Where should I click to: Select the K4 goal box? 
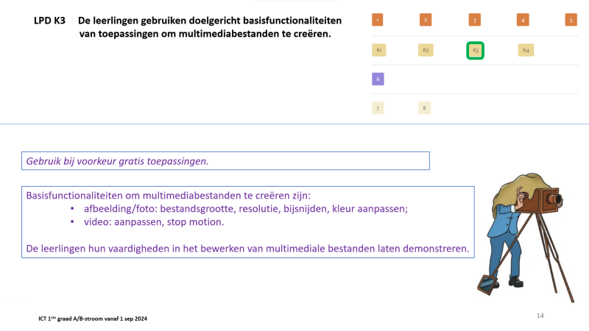pyautogui.click(x=525, y=50)
